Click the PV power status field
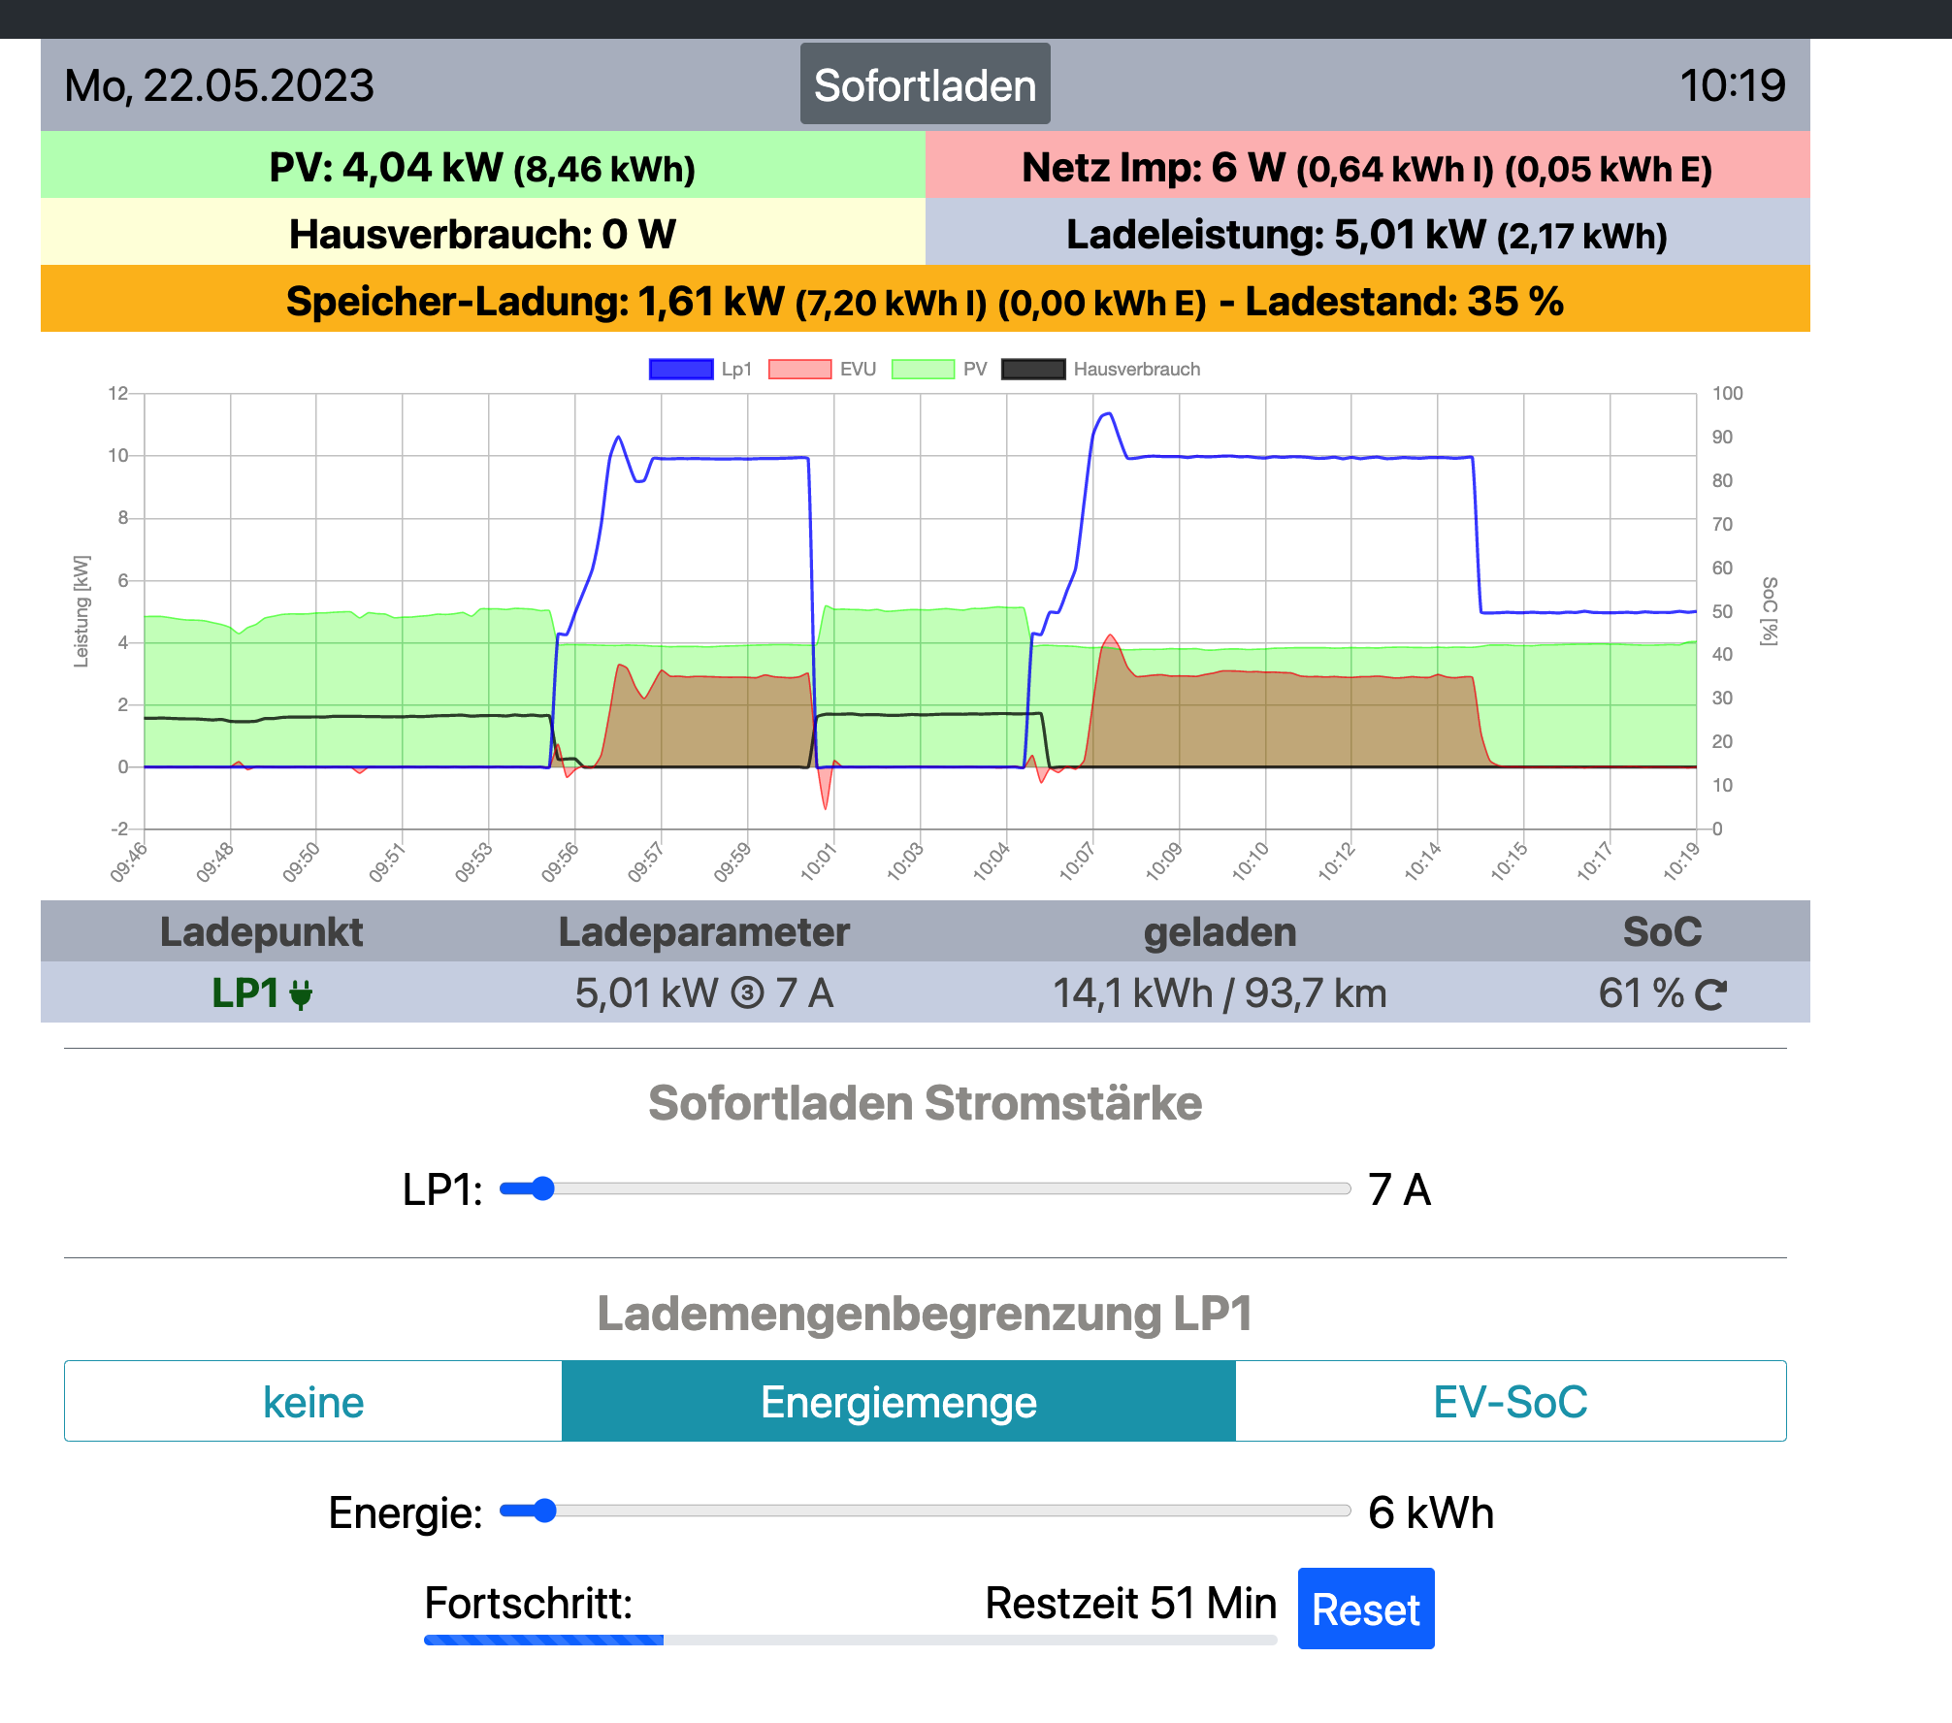1952x1723 pixels. coord(482,167)
